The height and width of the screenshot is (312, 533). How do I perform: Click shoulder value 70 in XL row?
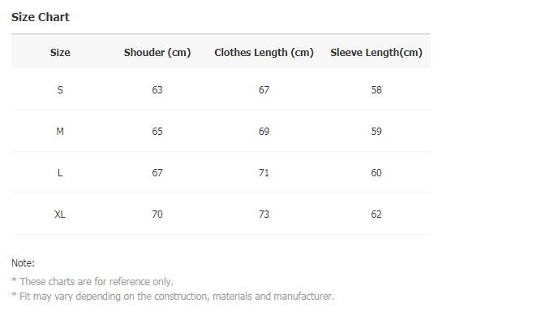[x=157, y=214]
